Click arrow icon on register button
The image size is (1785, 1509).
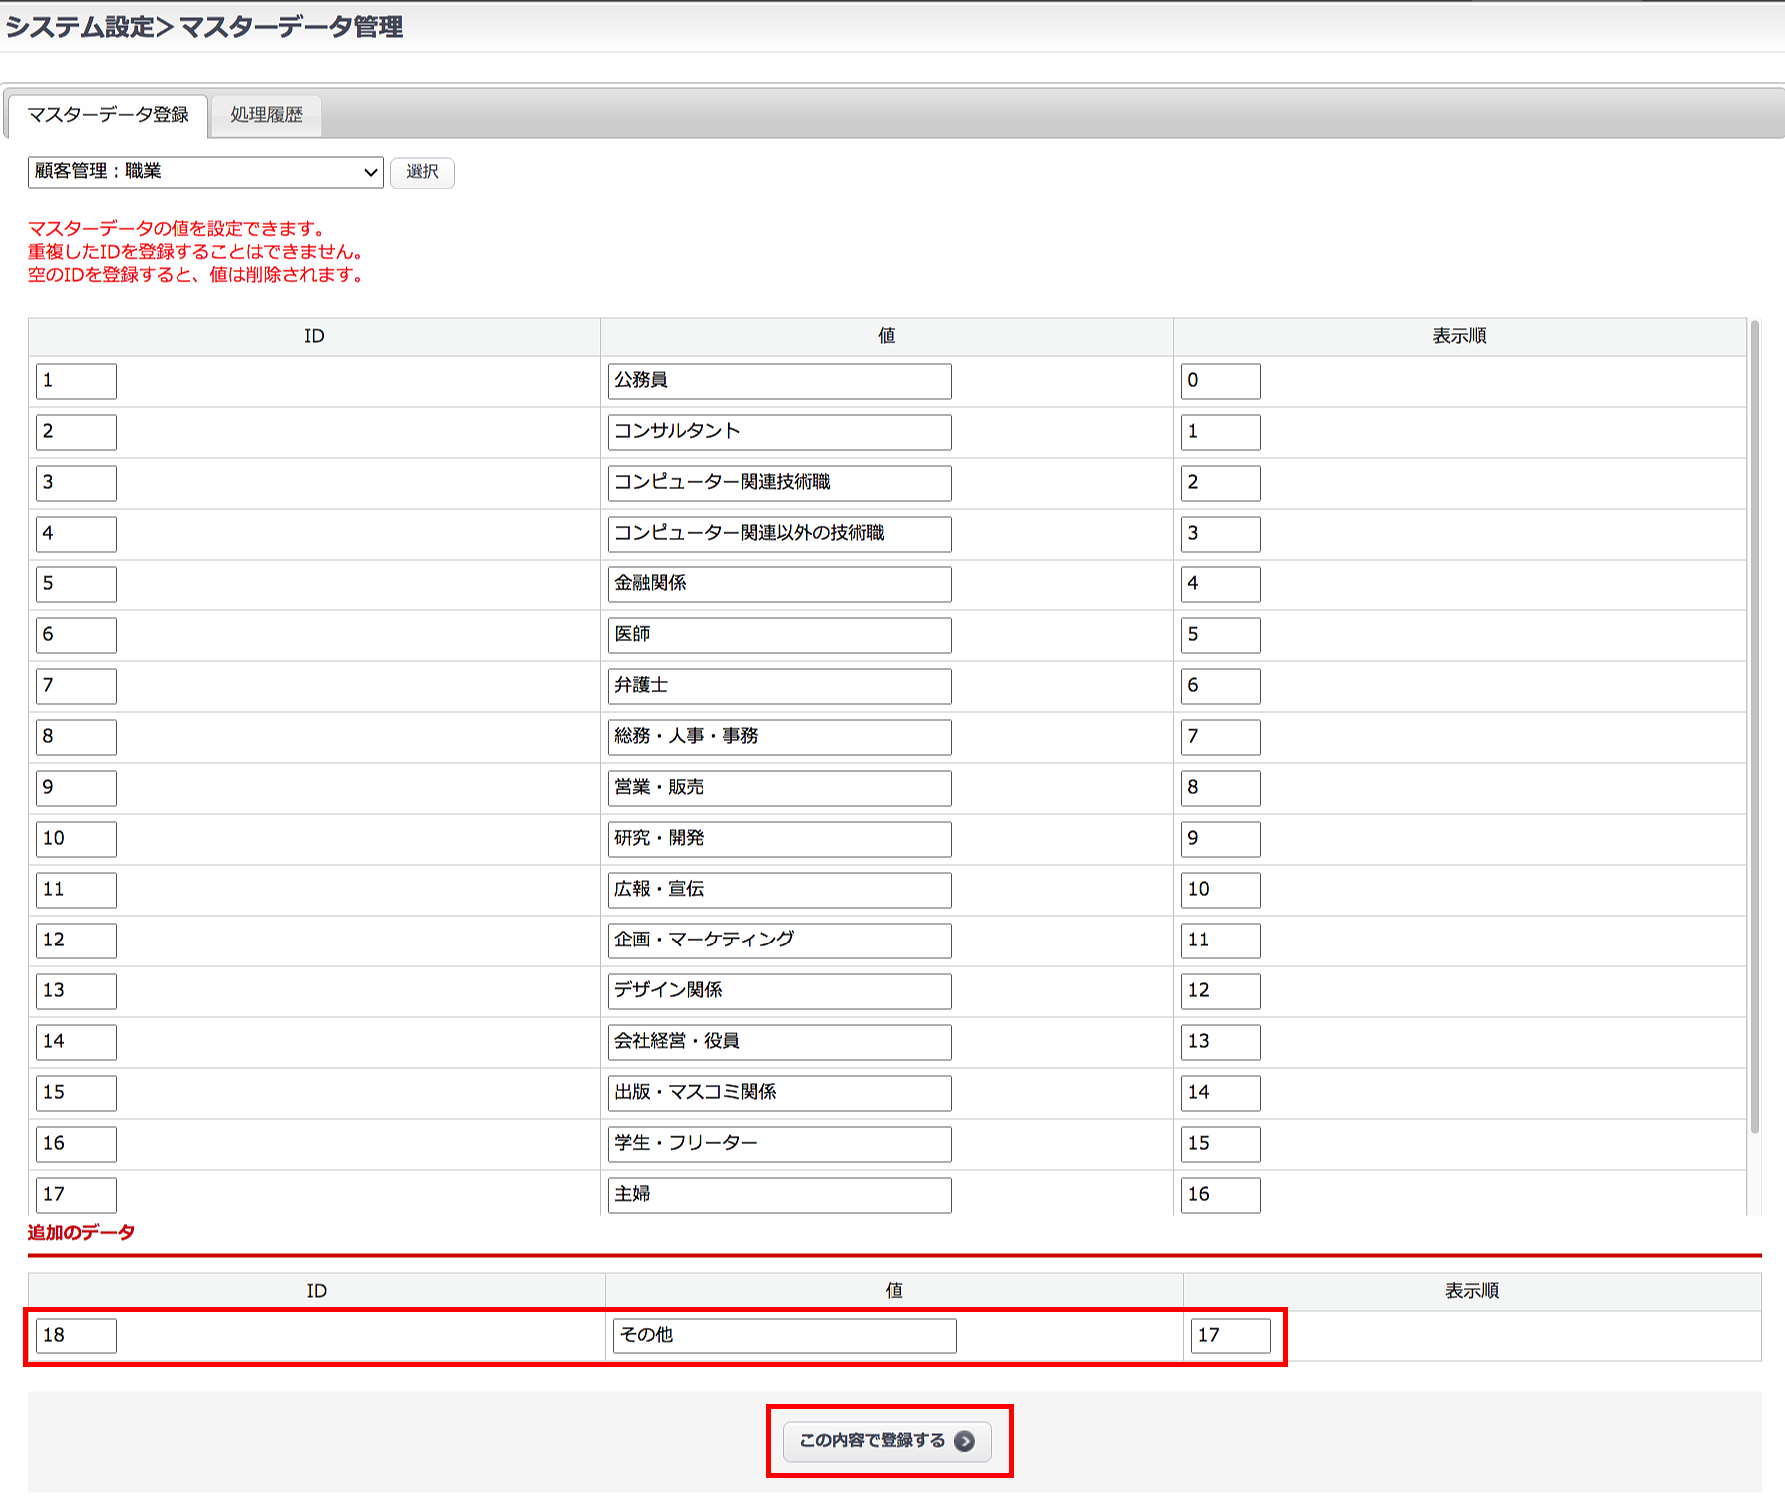click(964, 1441)
